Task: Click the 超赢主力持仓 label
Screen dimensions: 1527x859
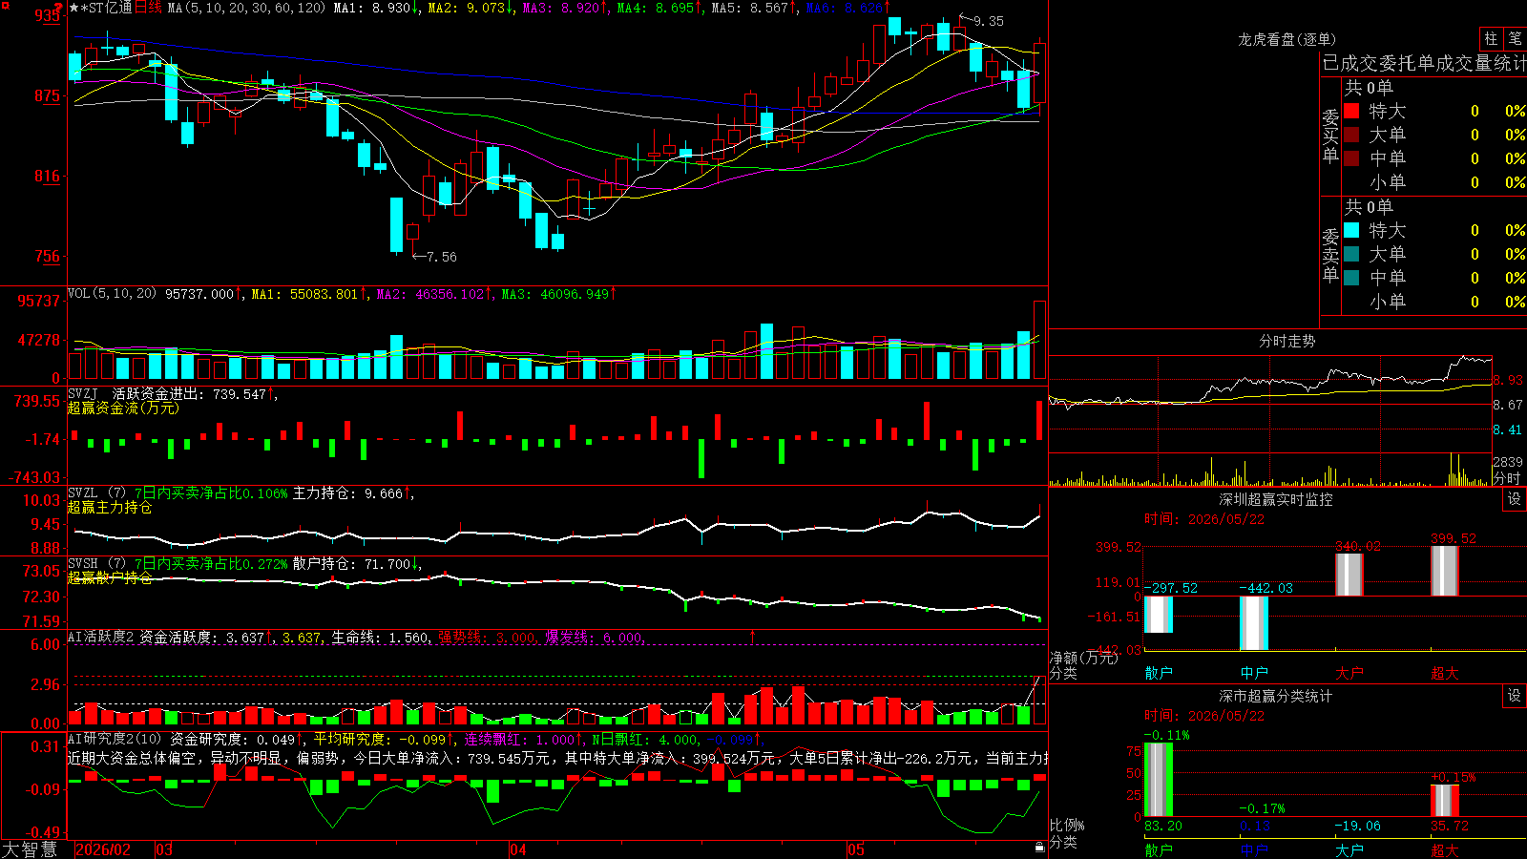Action: coord(110,508)
